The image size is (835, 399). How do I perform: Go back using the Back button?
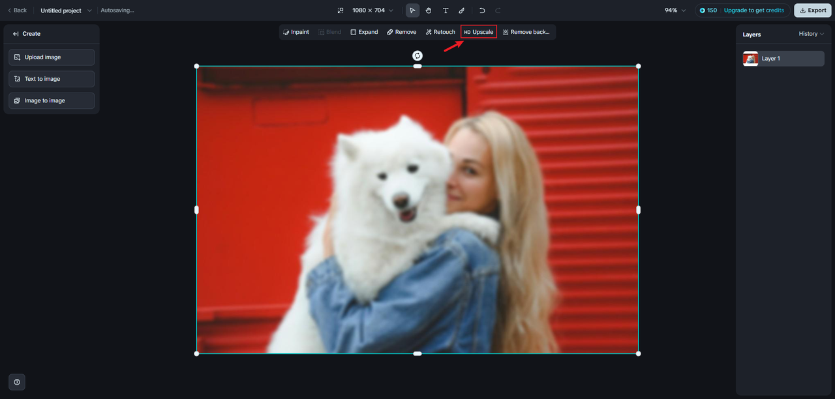[x=17, y=10]
